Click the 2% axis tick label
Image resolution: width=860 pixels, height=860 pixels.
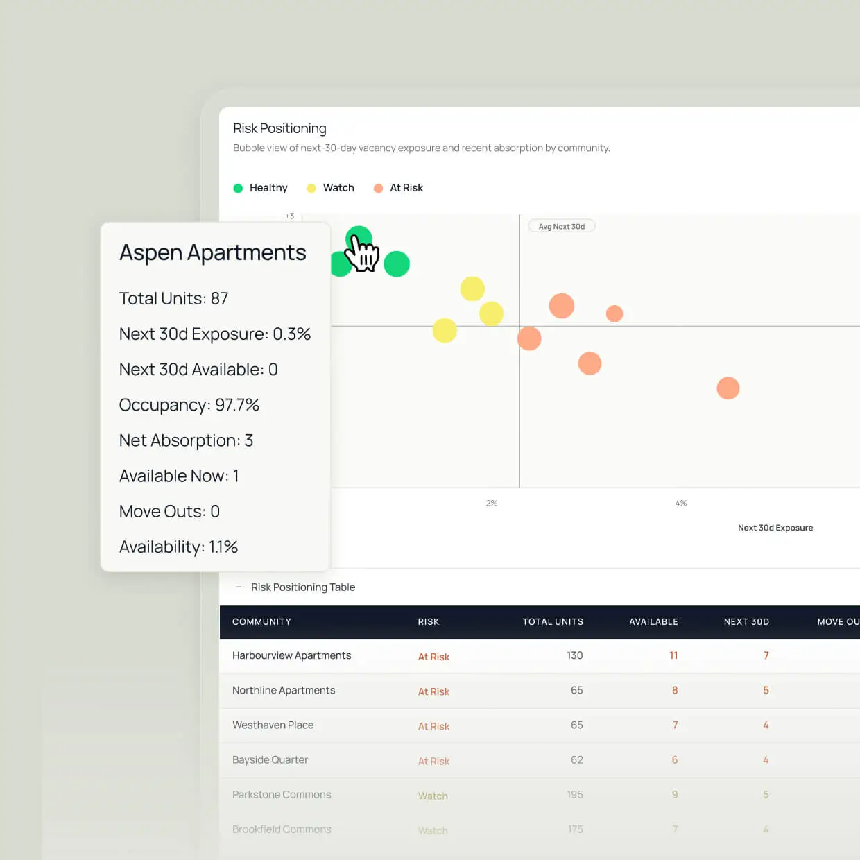click(492, 503)
